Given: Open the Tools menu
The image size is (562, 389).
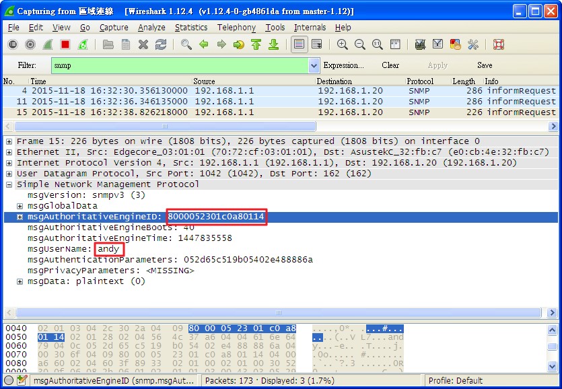Looking at the screenshot, I should 275,27.
